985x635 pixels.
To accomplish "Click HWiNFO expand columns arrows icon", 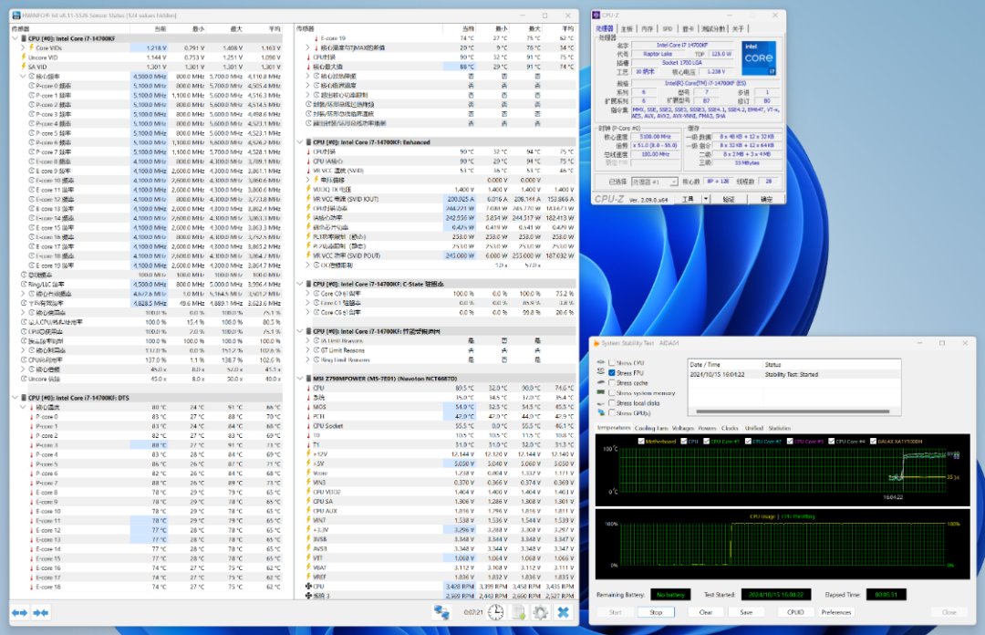I will pos(19,612).
